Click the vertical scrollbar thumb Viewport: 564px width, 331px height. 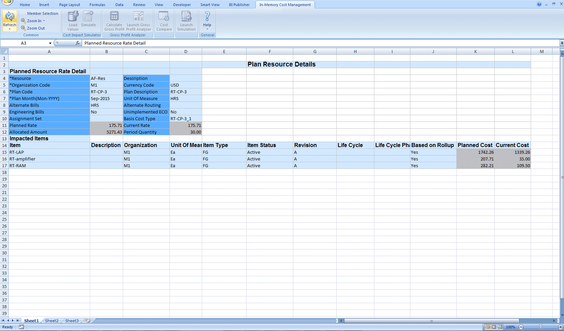(562, 177)
